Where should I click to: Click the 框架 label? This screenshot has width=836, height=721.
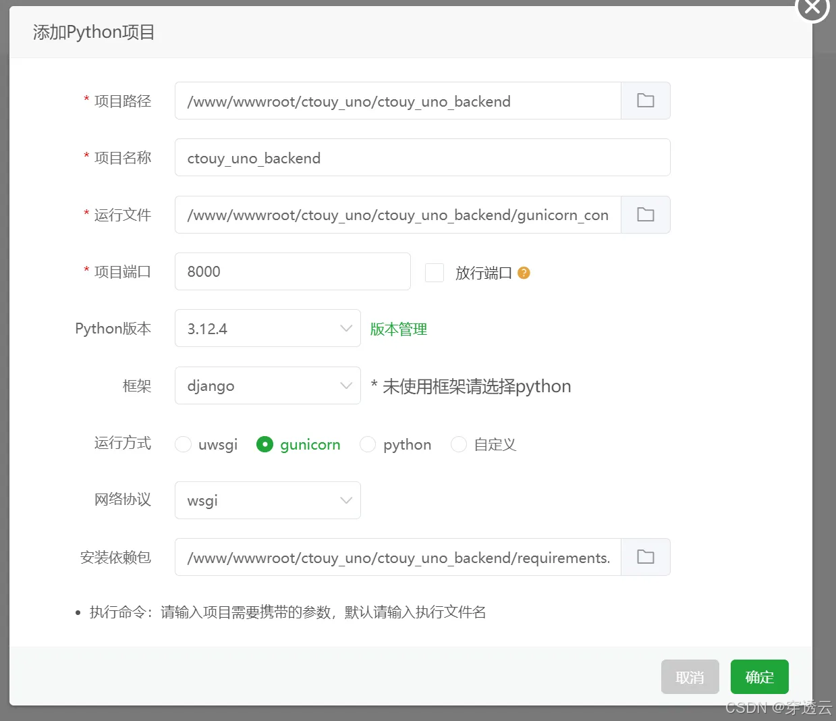point(137,385)
